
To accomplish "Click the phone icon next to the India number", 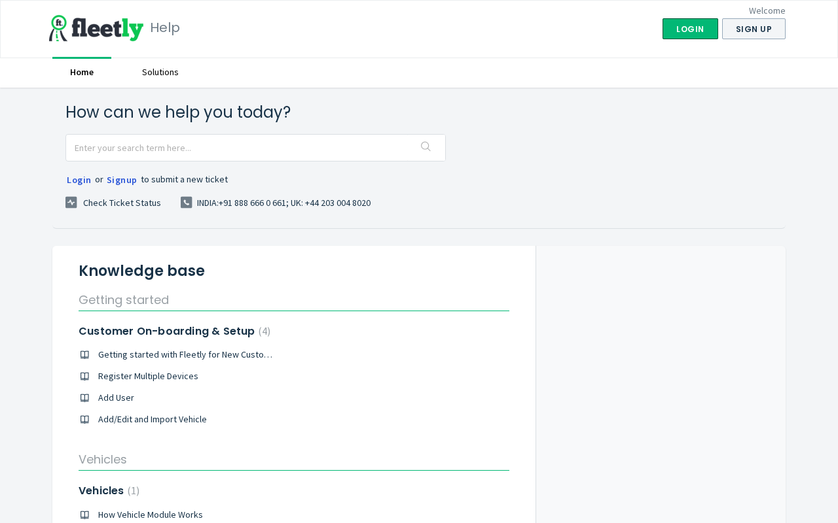I will (x=187, y=203).
